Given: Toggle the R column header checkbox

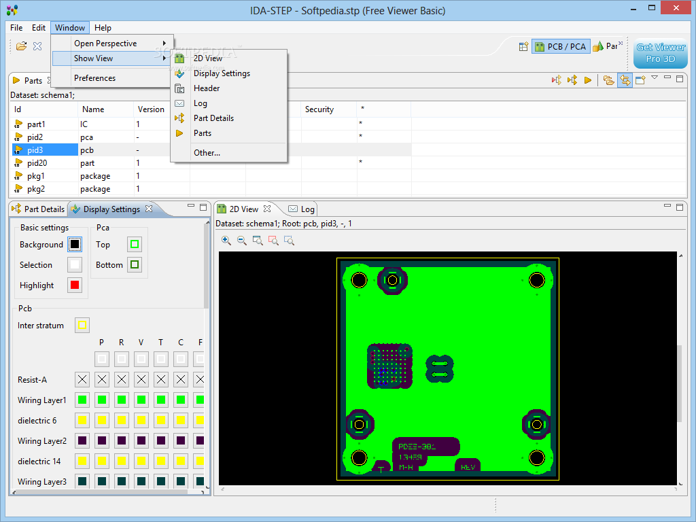Looking at the screenshot, I should point(122,359).
